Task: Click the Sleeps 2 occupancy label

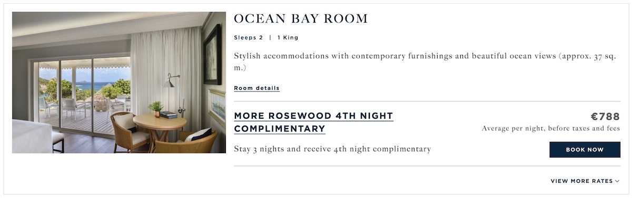Action: (248, 38)
